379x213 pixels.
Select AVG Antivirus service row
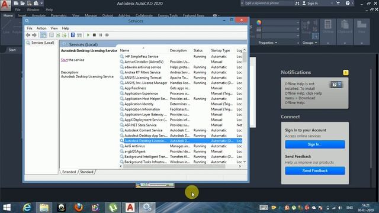181,146
